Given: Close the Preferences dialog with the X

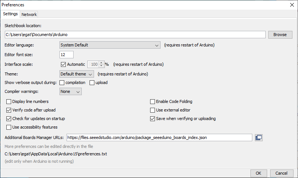Looking at the screenshot, I should point(292,5).
